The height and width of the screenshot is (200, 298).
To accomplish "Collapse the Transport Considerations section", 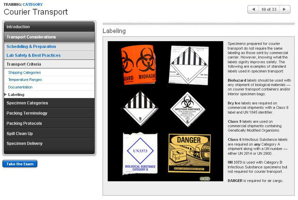I will [49, 37].
